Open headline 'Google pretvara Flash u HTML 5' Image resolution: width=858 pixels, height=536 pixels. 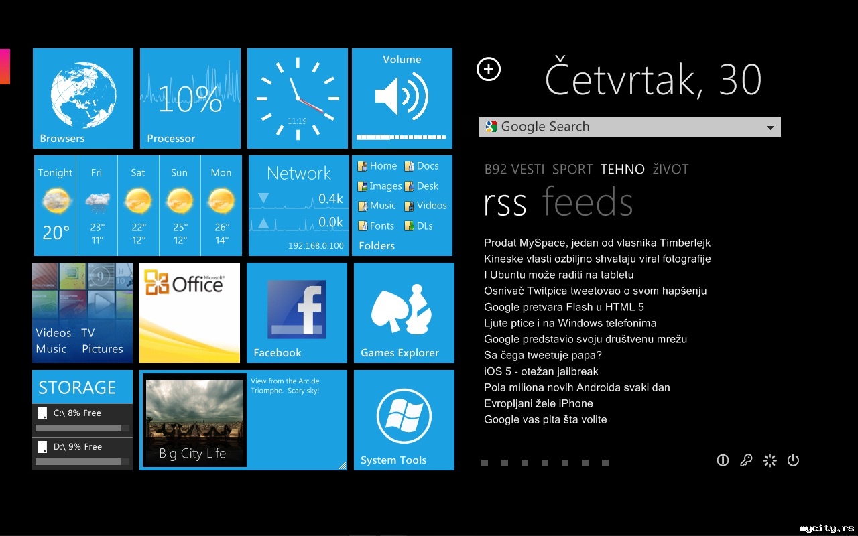pyautogui.click(x=564, y=307)
